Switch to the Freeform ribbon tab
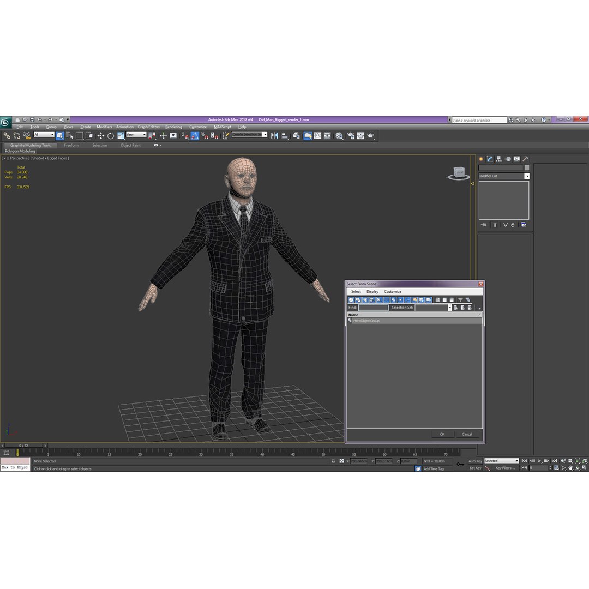Image resolution: width=589 pixels, height=589 pixels. tap(71, 146)
